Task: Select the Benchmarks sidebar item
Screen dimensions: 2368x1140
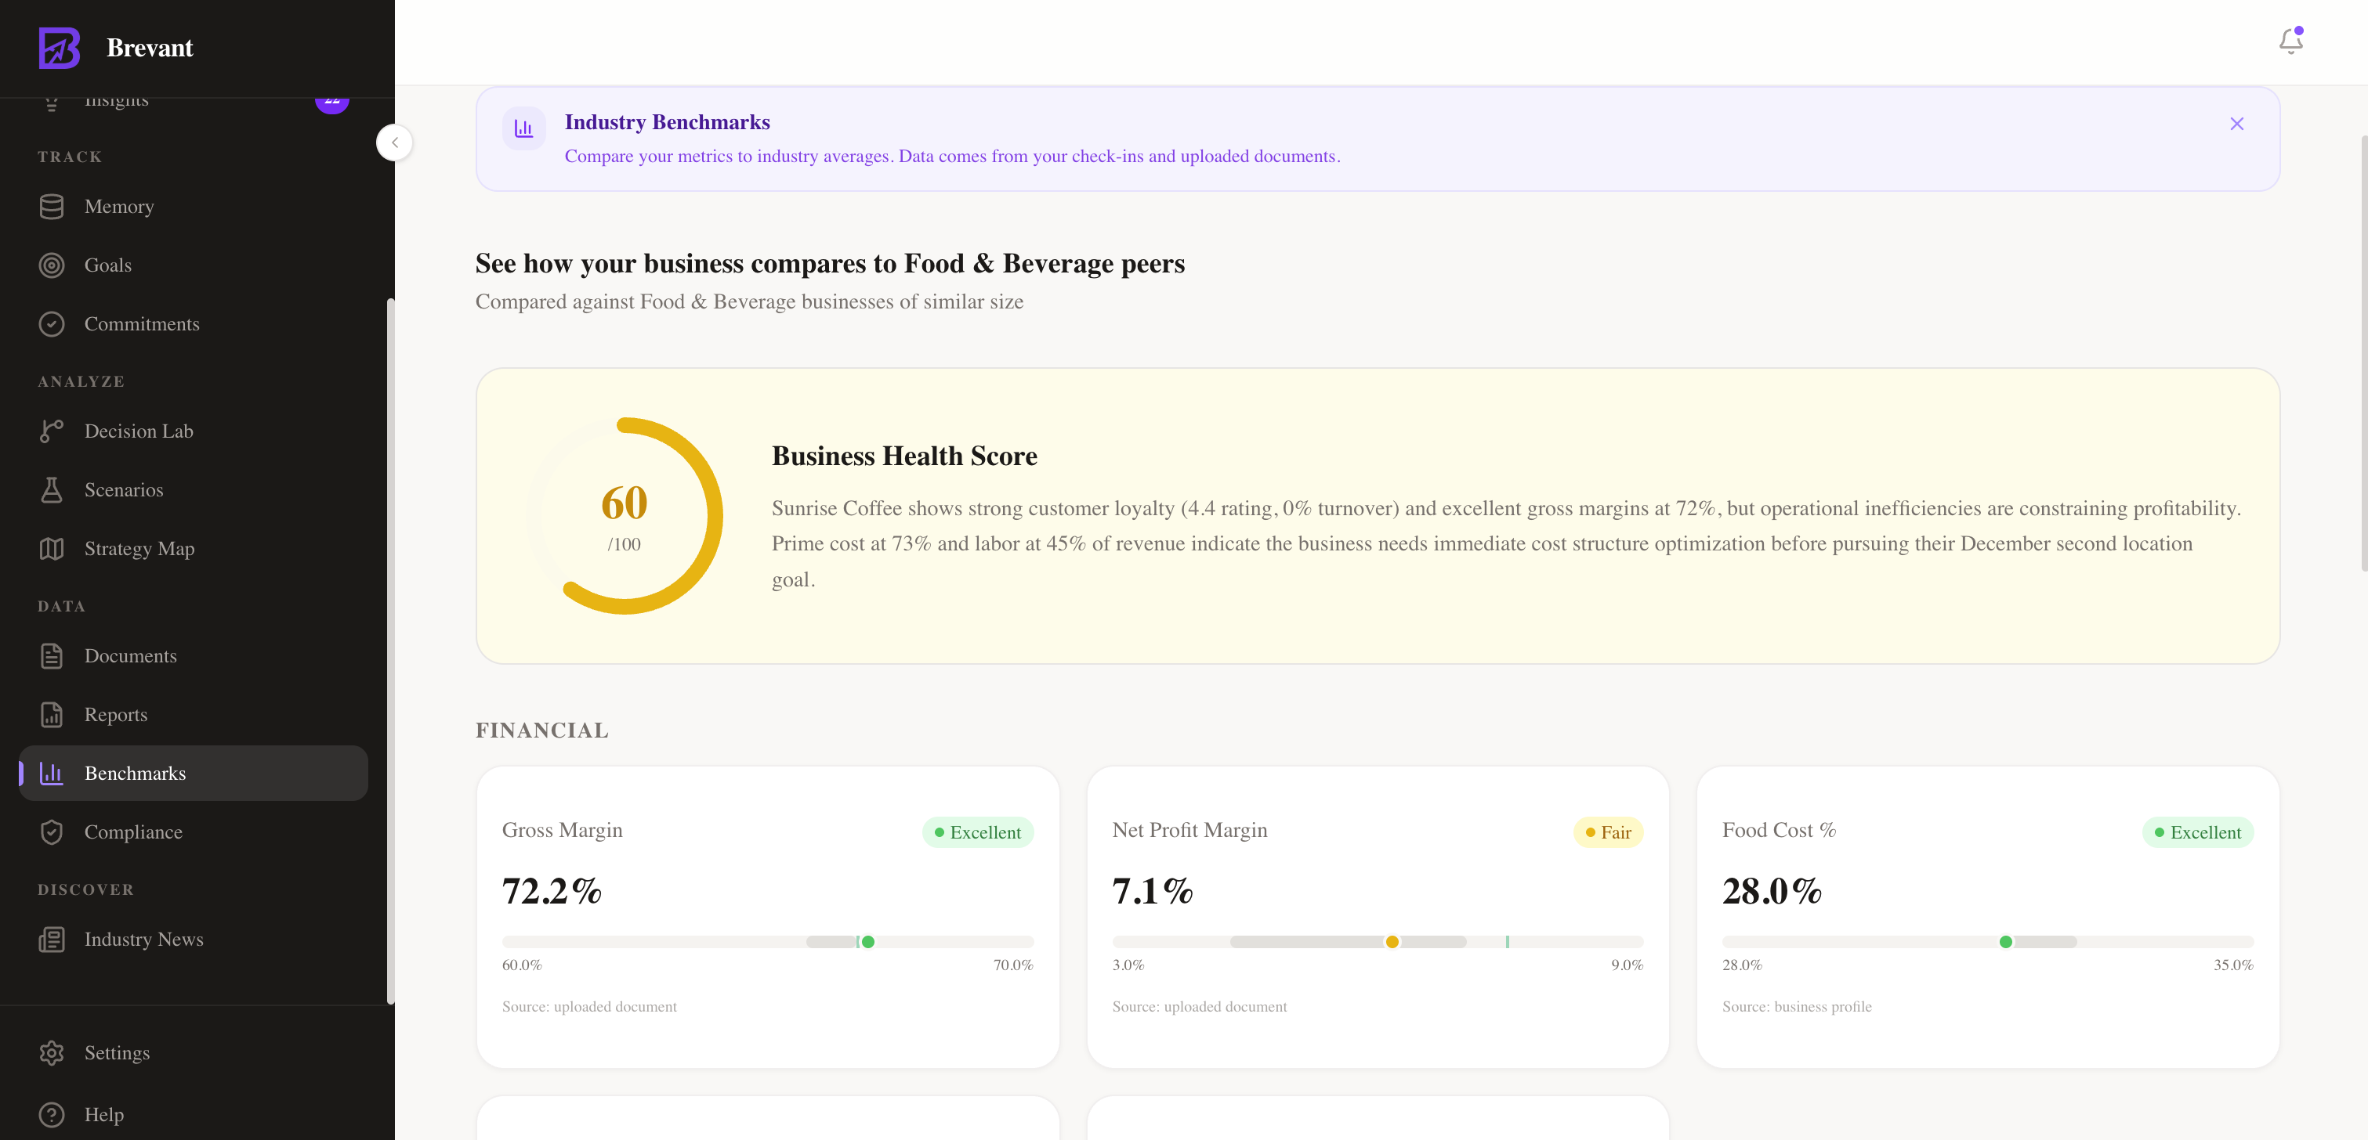Action: (x=134, y=774)
